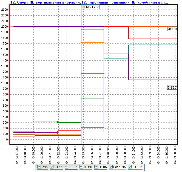Click the ОНБ legend label text
Screen dimensions: 182x172
(44, 167)
